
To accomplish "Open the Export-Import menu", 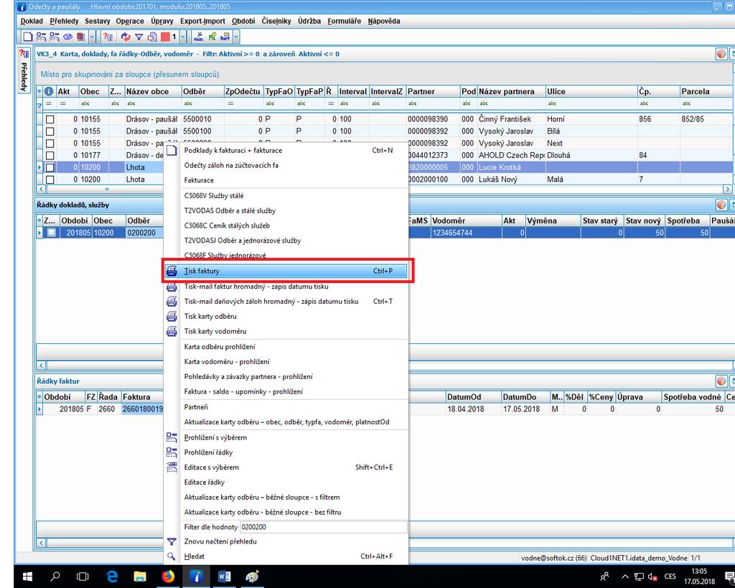I will [202, 21].
